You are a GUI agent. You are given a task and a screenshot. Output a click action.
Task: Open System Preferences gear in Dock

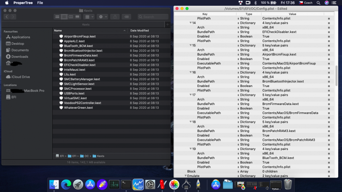coord(150,184)
